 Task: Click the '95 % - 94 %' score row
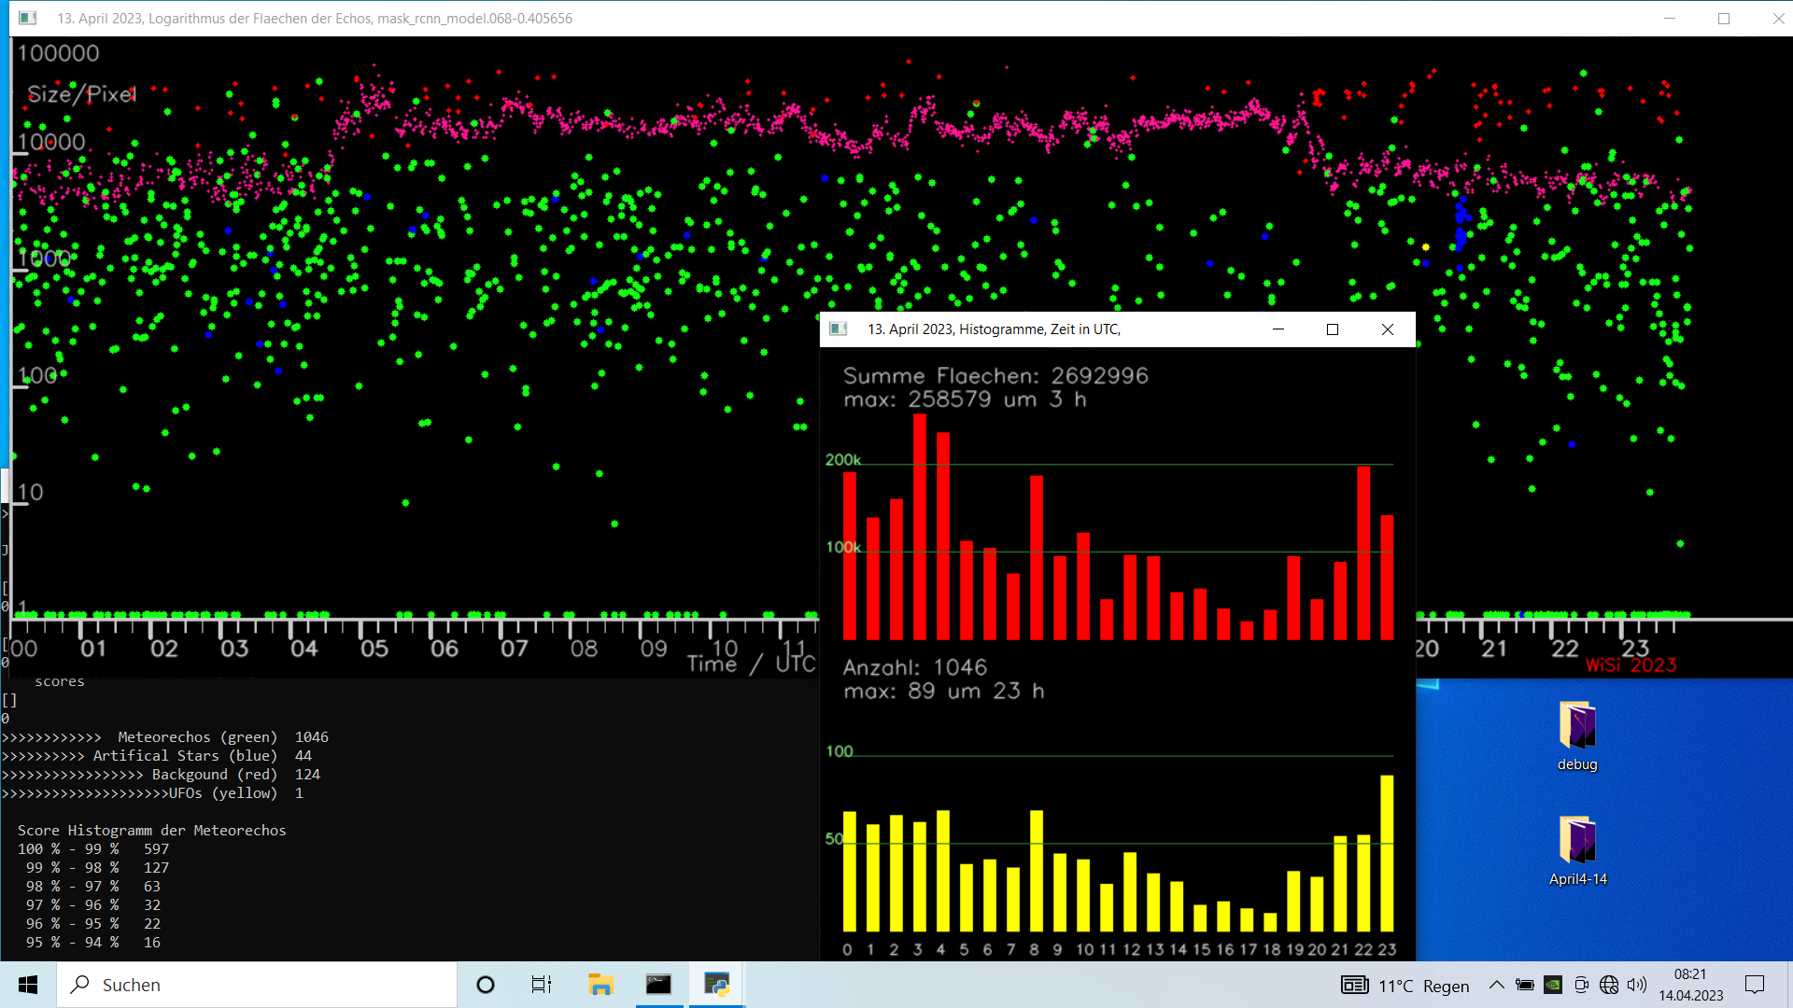tap(93, 943)
